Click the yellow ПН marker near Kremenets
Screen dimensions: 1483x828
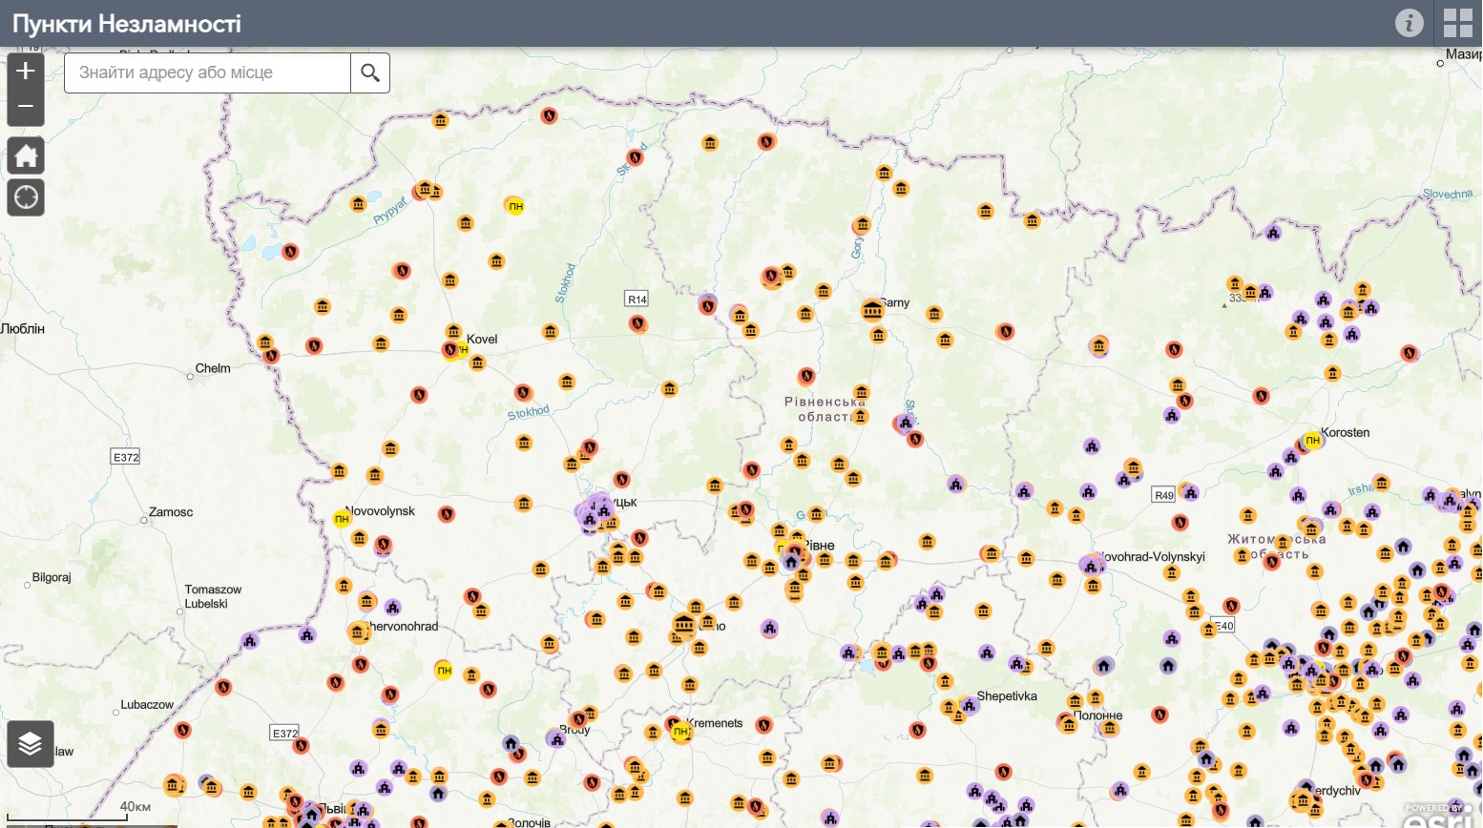coord(680,733)
